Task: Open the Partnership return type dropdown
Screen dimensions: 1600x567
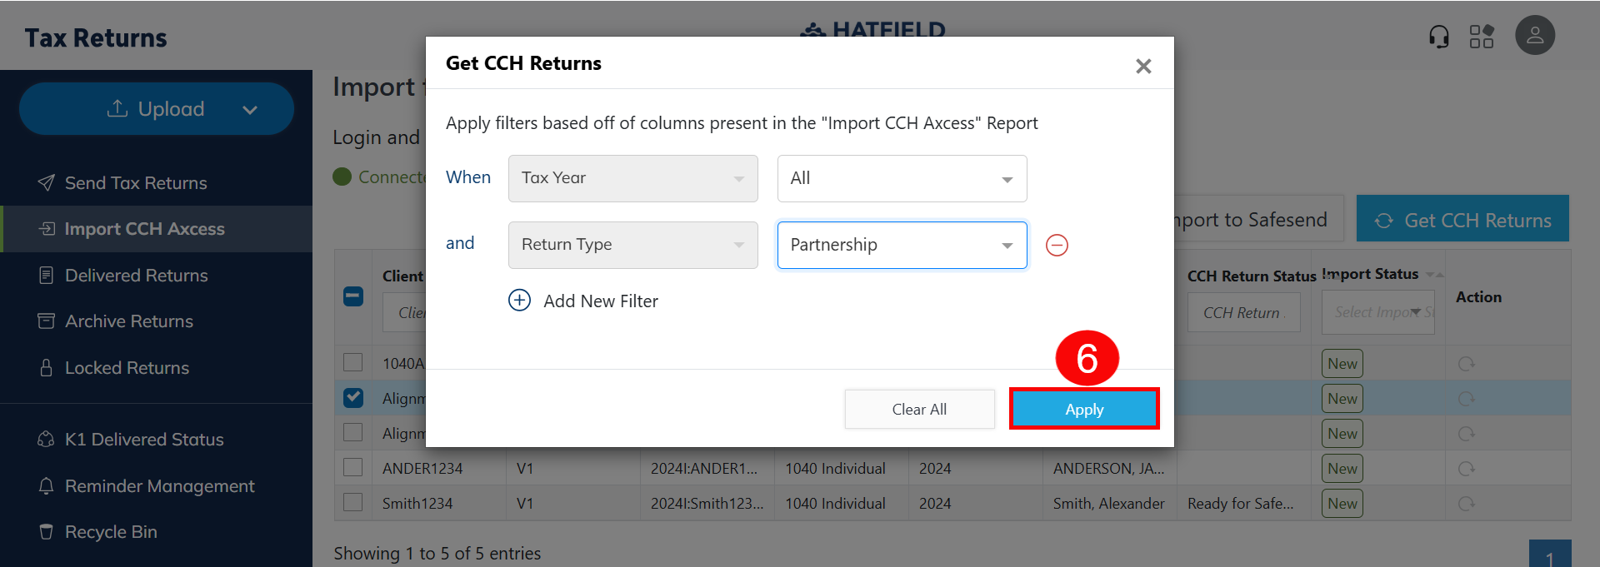Action: point(902,245)
